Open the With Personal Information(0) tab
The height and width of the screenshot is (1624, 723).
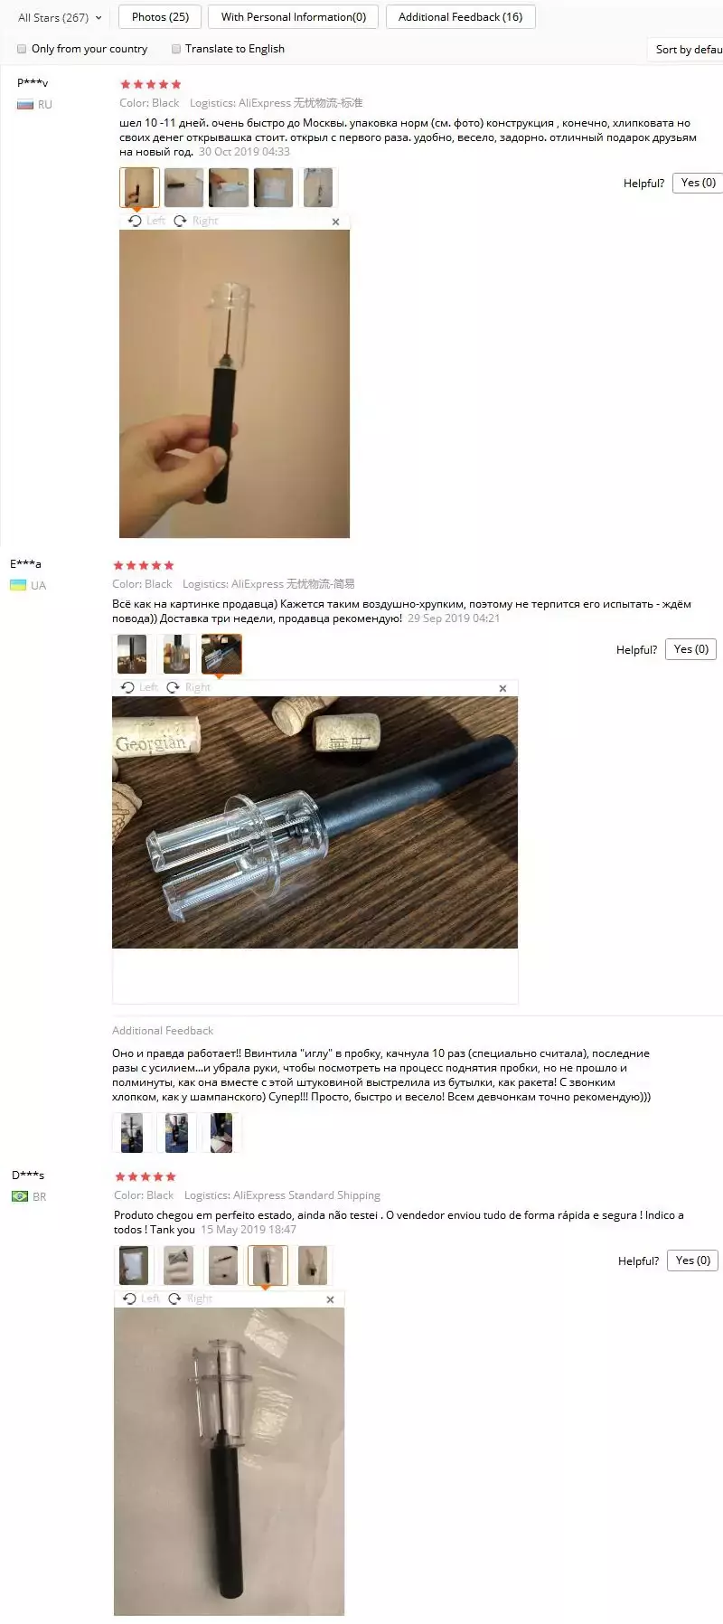[294, 17]
